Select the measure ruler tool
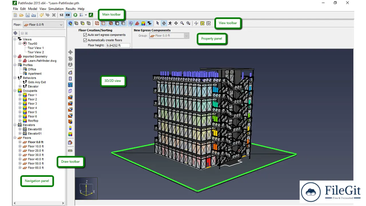Viewport: 366px width, 206px height. click(x=70, y=150)
